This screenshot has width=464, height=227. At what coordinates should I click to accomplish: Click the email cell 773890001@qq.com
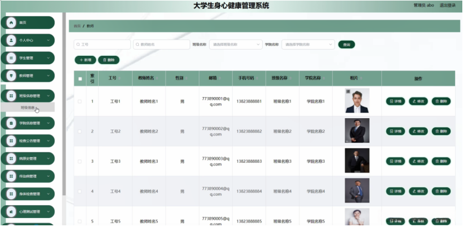pyautogui.click(x=215, y=101)
